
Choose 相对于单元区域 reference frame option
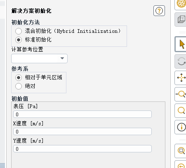coord(19,78)
